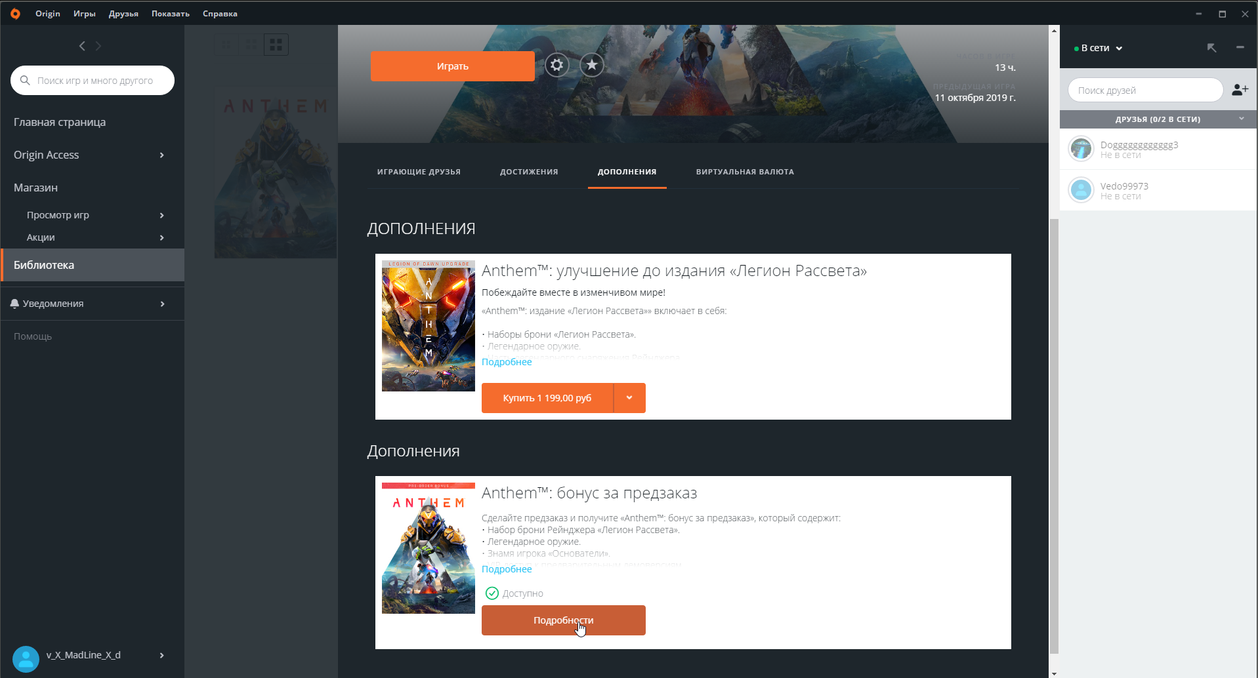
Task: Open the v_X_MadLine_X_d profile menu arrow
Action: (161, 655)
